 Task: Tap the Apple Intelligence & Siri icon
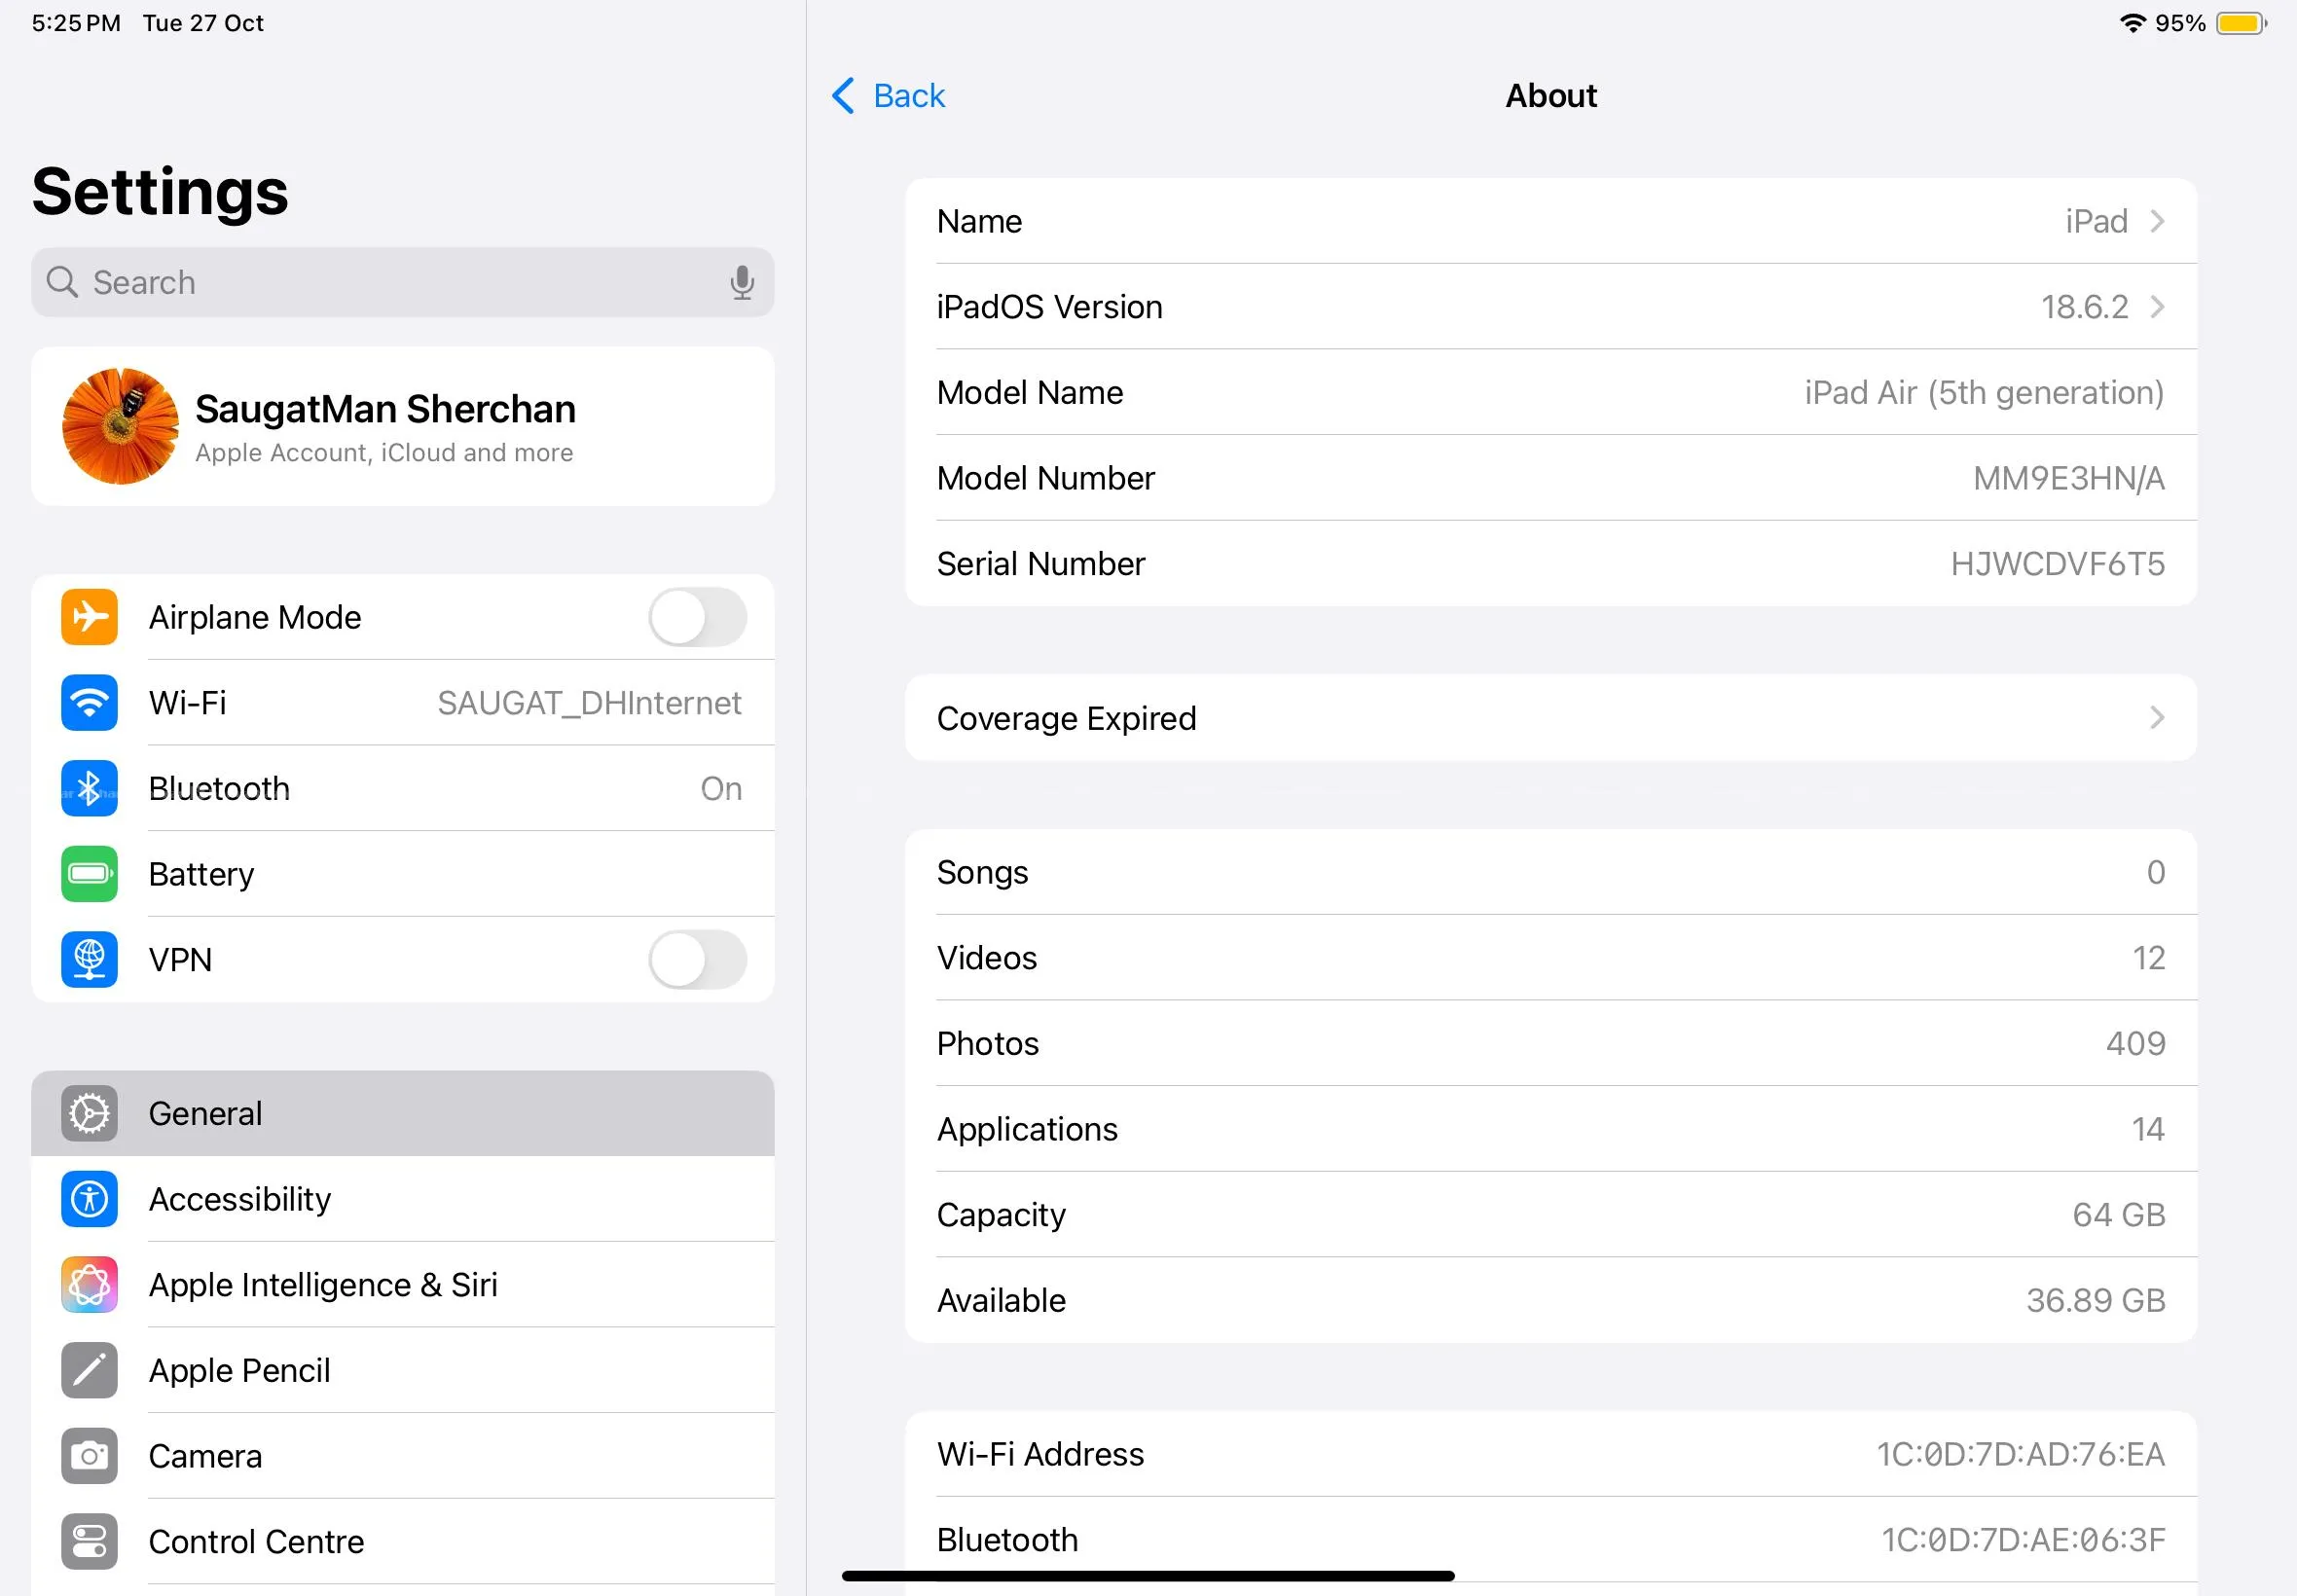(89, 1285)
